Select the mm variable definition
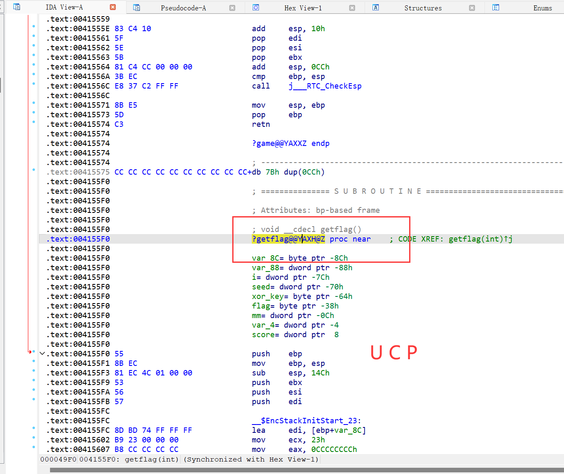 (293, 316)
